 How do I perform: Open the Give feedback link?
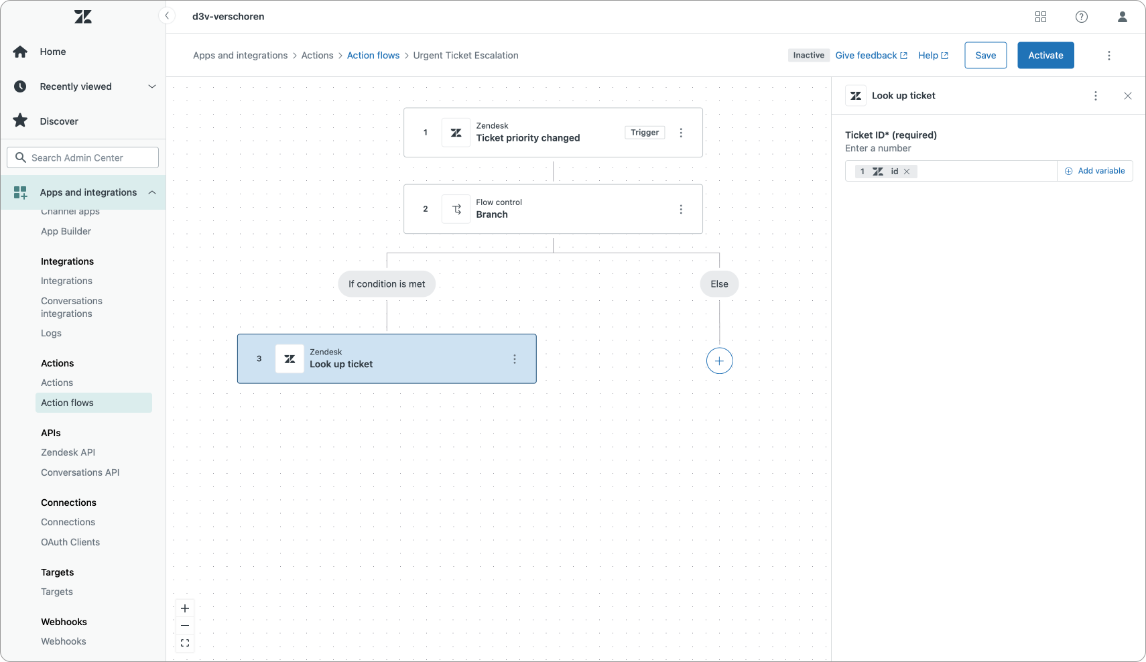tap(871, 56)
